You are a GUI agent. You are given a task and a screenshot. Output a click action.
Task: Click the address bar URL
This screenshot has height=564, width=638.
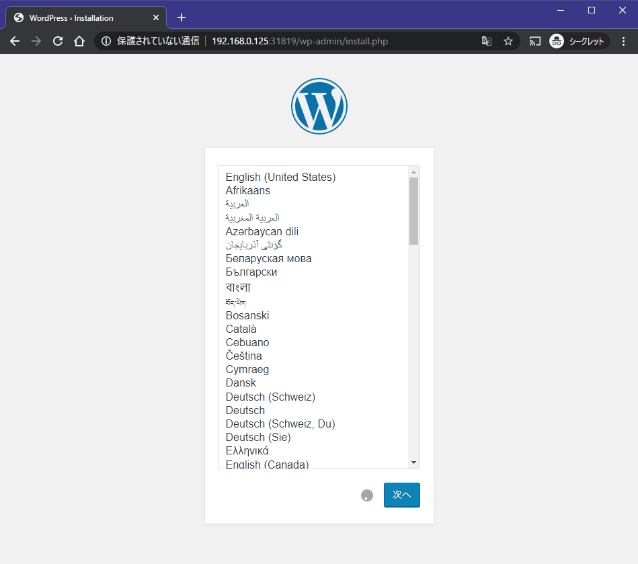(300, 41)
